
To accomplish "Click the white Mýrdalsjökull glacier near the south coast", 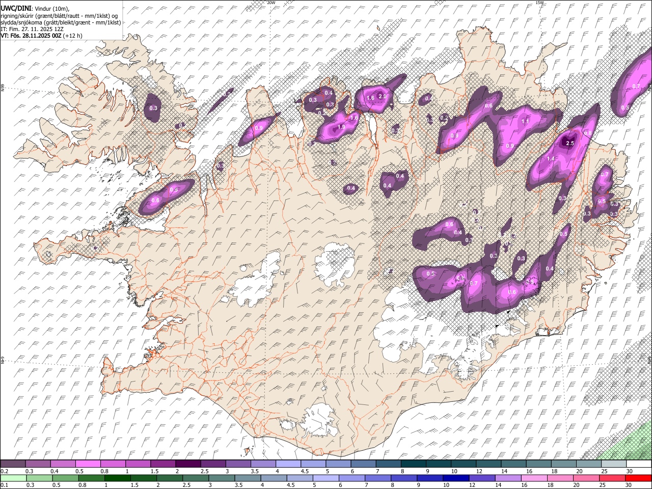I will pyautogui.click(x=320, y=420).
